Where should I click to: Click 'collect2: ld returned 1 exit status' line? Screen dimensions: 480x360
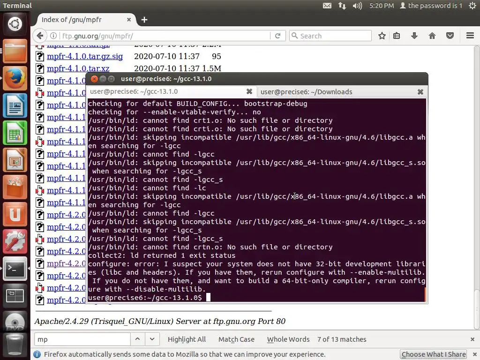(x=162, y=255)
